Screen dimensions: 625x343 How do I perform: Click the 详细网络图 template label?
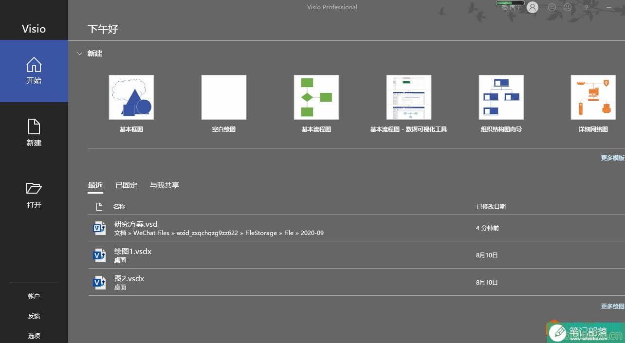tap(593, 129)
